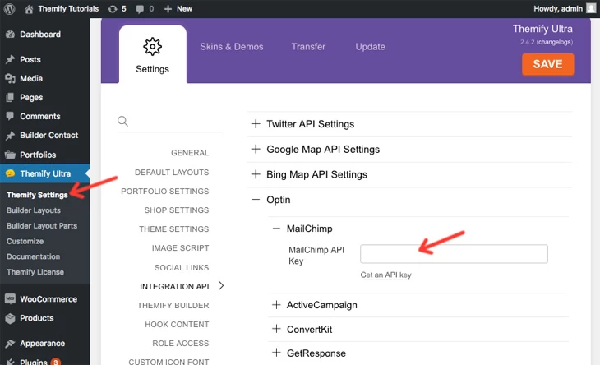Open Builder Layouts submenu item
Screen dimensions: 600x365
coord(34,210)
